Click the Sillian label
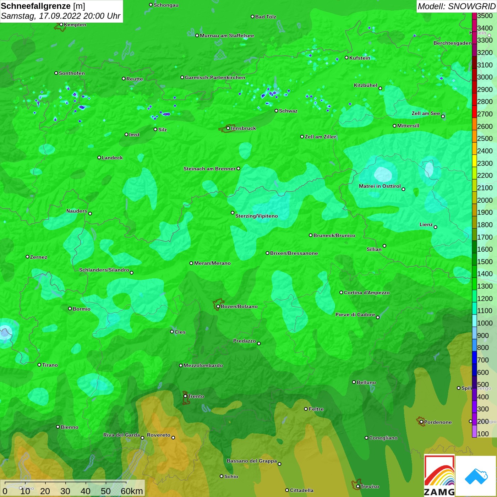 tap(374, 249)
